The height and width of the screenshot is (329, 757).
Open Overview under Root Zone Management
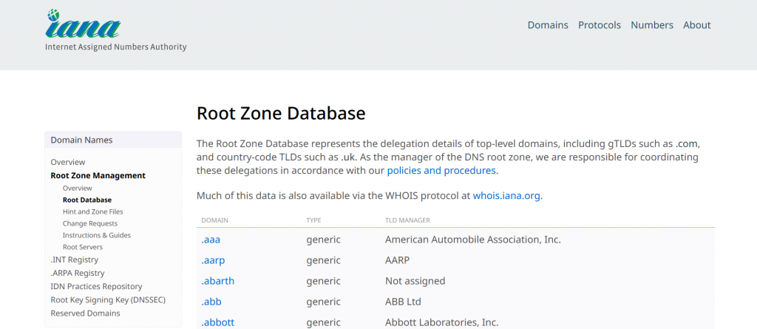77,189
